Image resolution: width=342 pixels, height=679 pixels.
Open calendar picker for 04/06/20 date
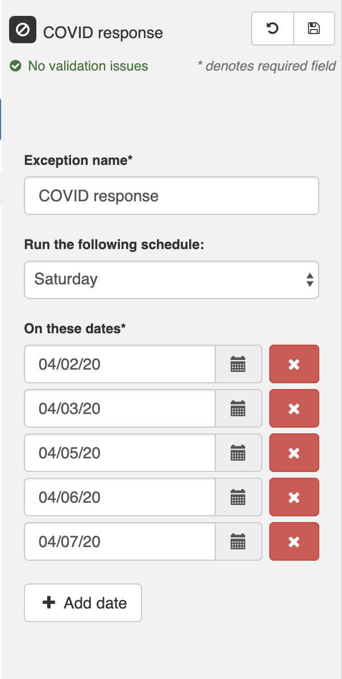pos(238,497)
